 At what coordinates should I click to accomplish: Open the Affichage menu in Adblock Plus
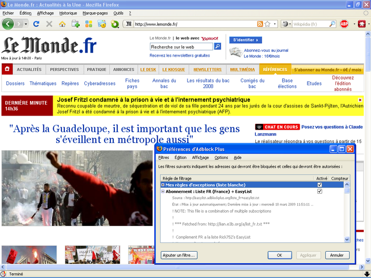click(x=201, y=158)
